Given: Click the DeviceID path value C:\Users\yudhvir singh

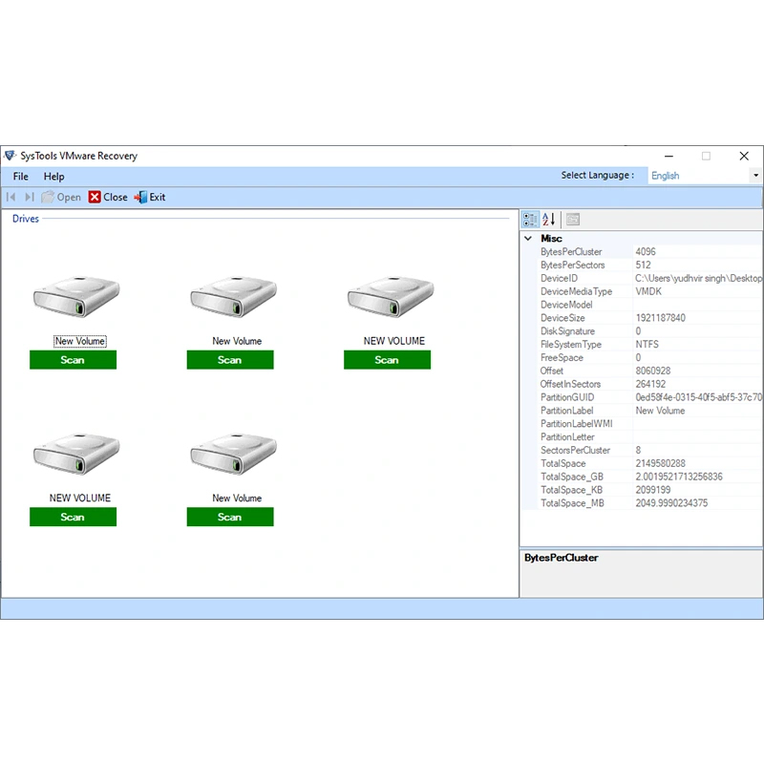Looking at the screenshot, I should point(699,278).
